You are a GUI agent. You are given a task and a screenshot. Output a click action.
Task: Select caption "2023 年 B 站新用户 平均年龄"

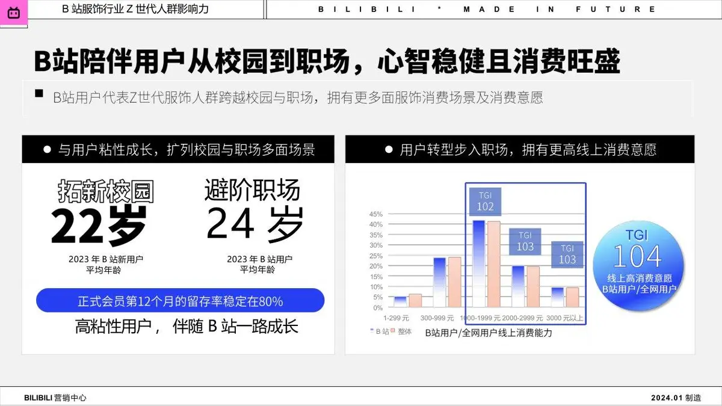pos(106,265)
